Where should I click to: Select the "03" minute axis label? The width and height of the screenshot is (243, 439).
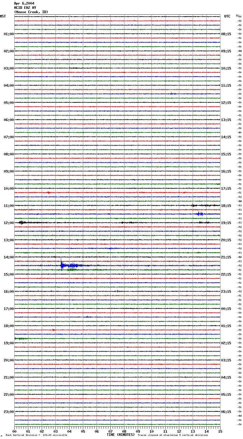(56, 431)
